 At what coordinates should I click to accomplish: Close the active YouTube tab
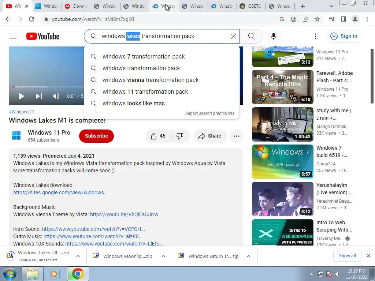point(27,6)
